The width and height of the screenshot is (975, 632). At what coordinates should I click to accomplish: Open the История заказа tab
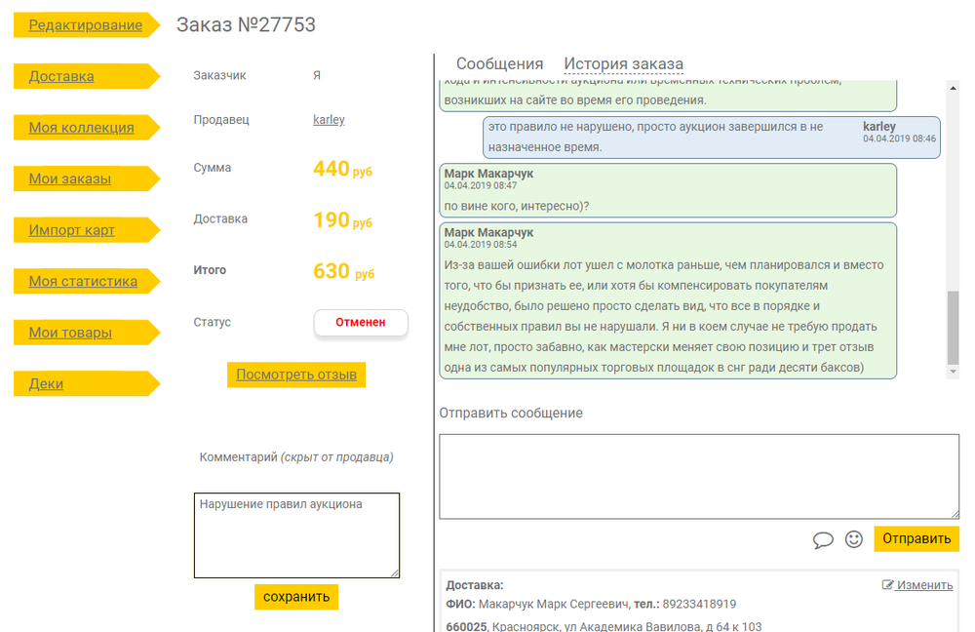pyautogui.click(x=623, y=64)
